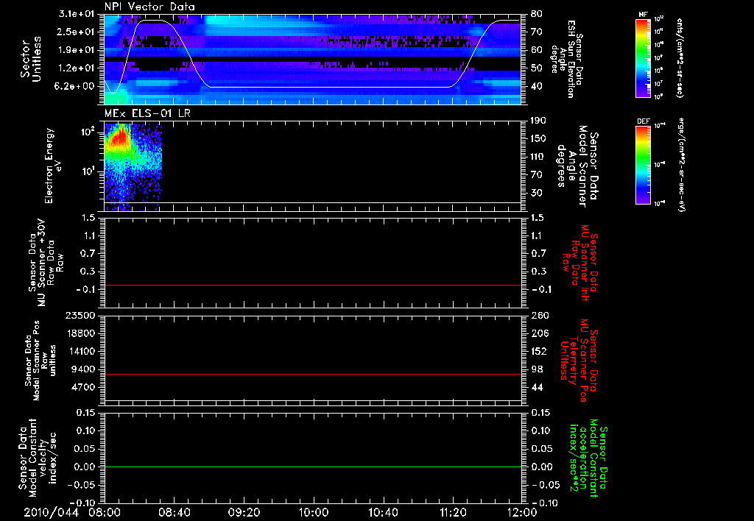754x521 pixels.
Task: Click the 'Model Scanner Angle degrees' axis title
Action: click(577, 166)
